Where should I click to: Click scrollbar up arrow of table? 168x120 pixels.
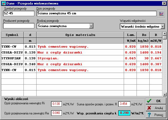pyautogui.click(x=165, y=34)
